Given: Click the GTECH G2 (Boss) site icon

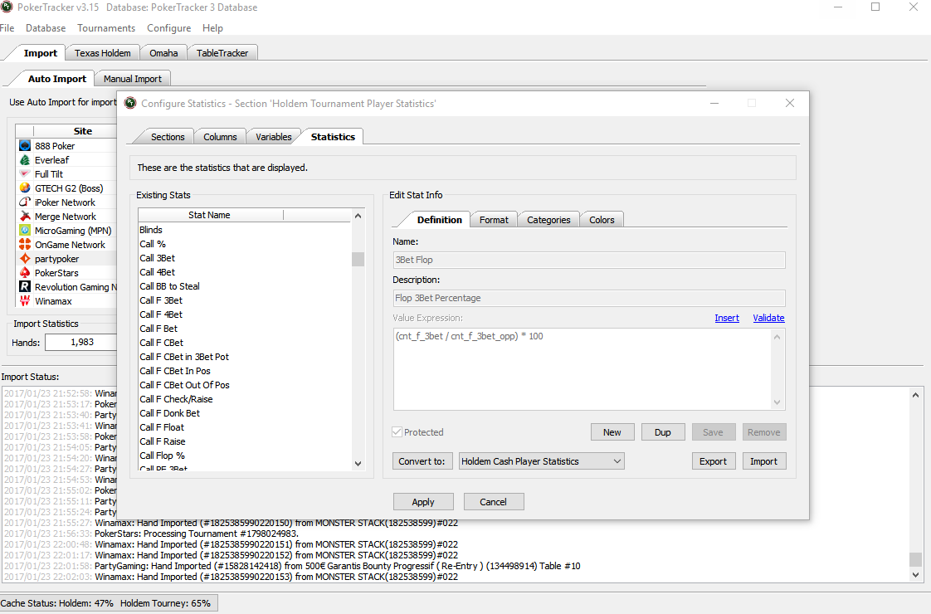Looking at the screenshot, I should pos(25,188).
